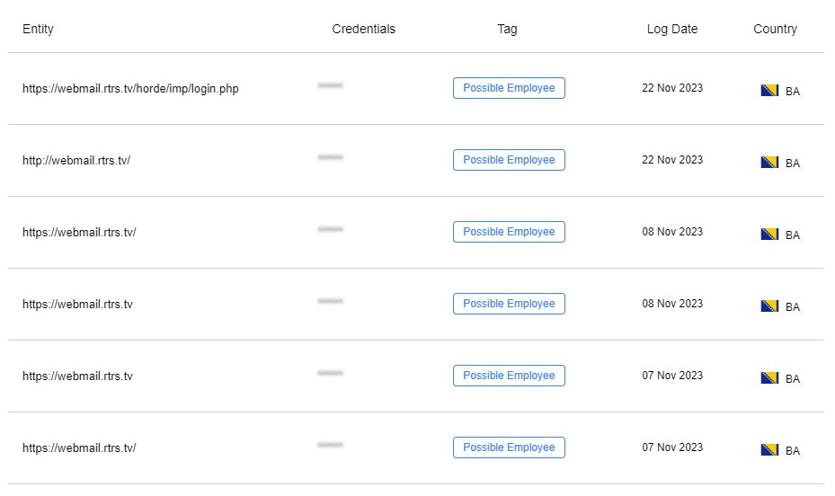Click blurred credentials in the http://webmail.rtrs.tv/ row

click(x=330, y=157)
